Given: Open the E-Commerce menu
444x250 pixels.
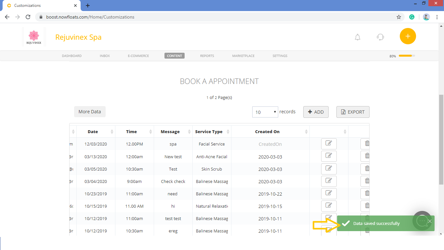Looking at the screenshot, I should [138, 56].
